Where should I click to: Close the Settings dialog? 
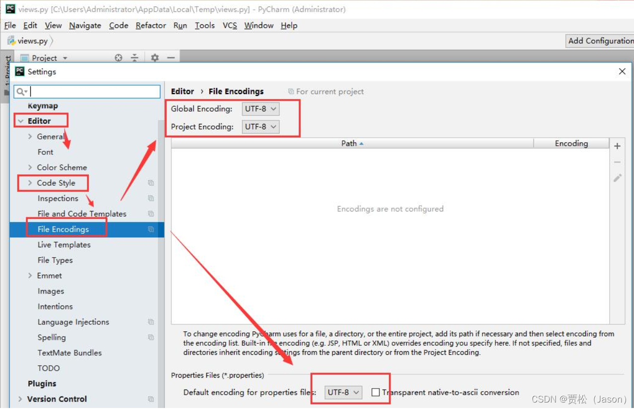[x=622, y=72]
